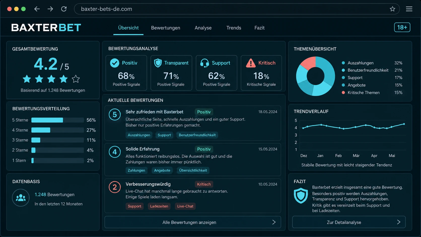Click the red Ladezeiten tag
This screenshot has width=421, height=237.
coord(159,206)
